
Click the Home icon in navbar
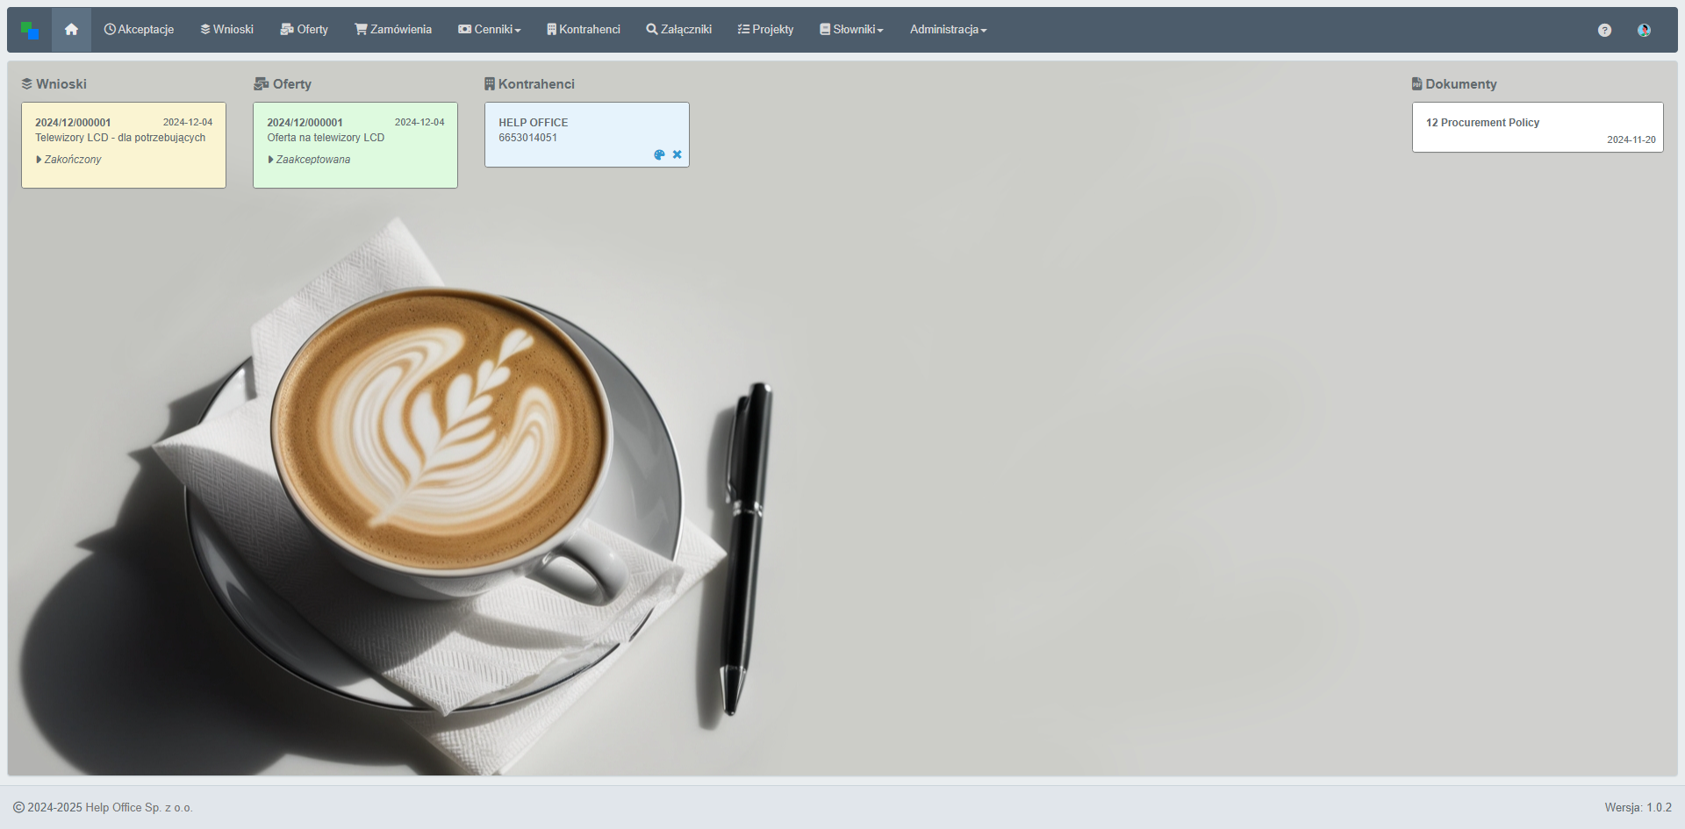click(71, 30)
